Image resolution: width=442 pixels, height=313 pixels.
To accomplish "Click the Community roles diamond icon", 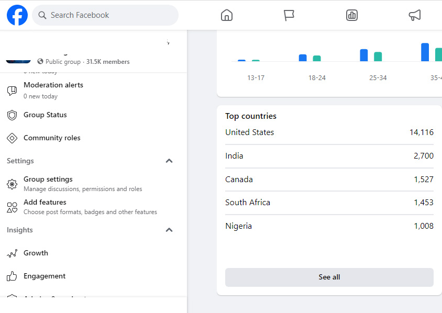I will [x=12, y=138].
